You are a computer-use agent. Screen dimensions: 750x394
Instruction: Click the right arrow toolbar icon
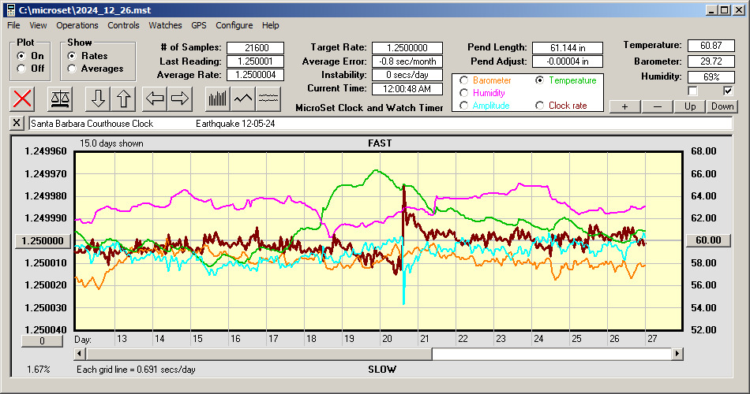tap(180, 98)
